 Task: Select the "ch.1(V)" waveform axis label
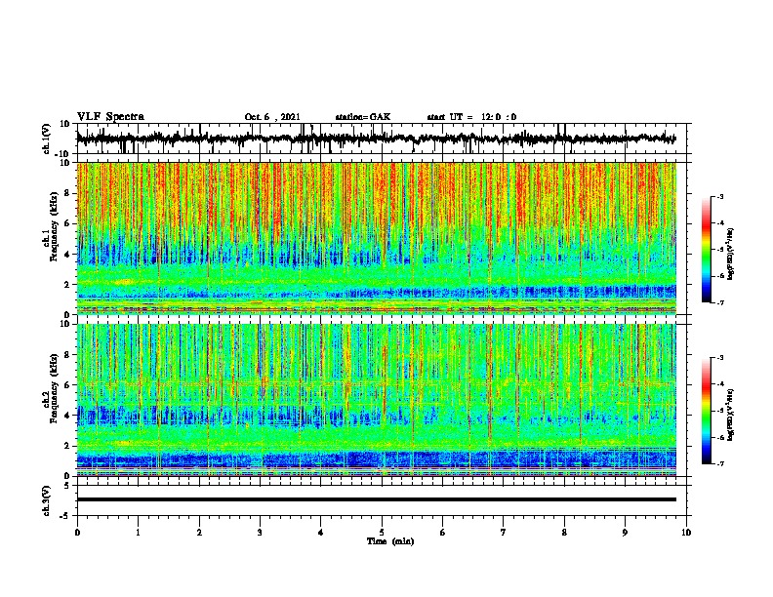point(47,139)
